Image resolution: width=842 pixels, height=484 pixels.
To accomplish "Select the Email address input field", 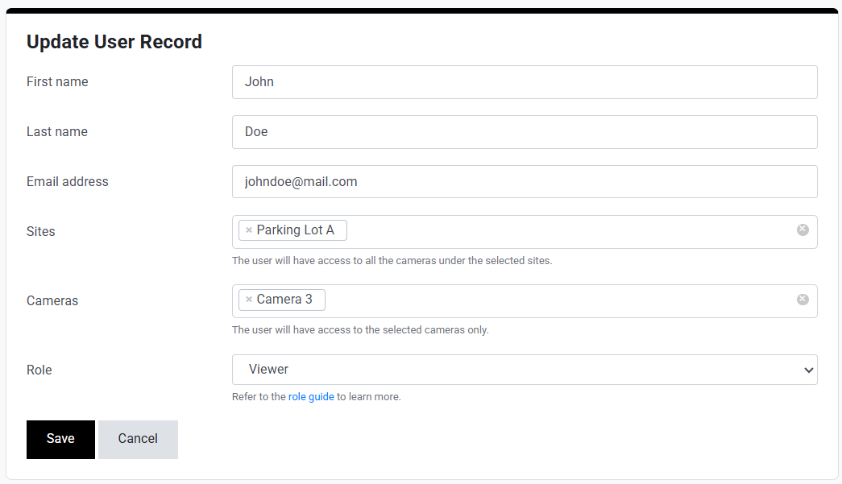I will click(525, 182).
